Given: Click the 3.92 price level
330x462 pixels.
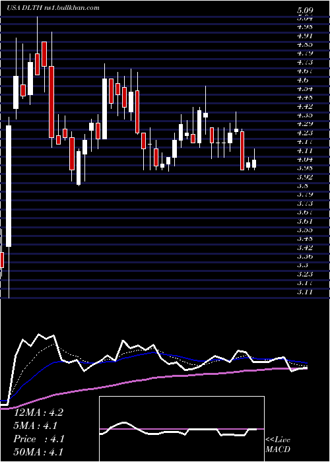Looking at the screenshot, I should coord(305,177).
